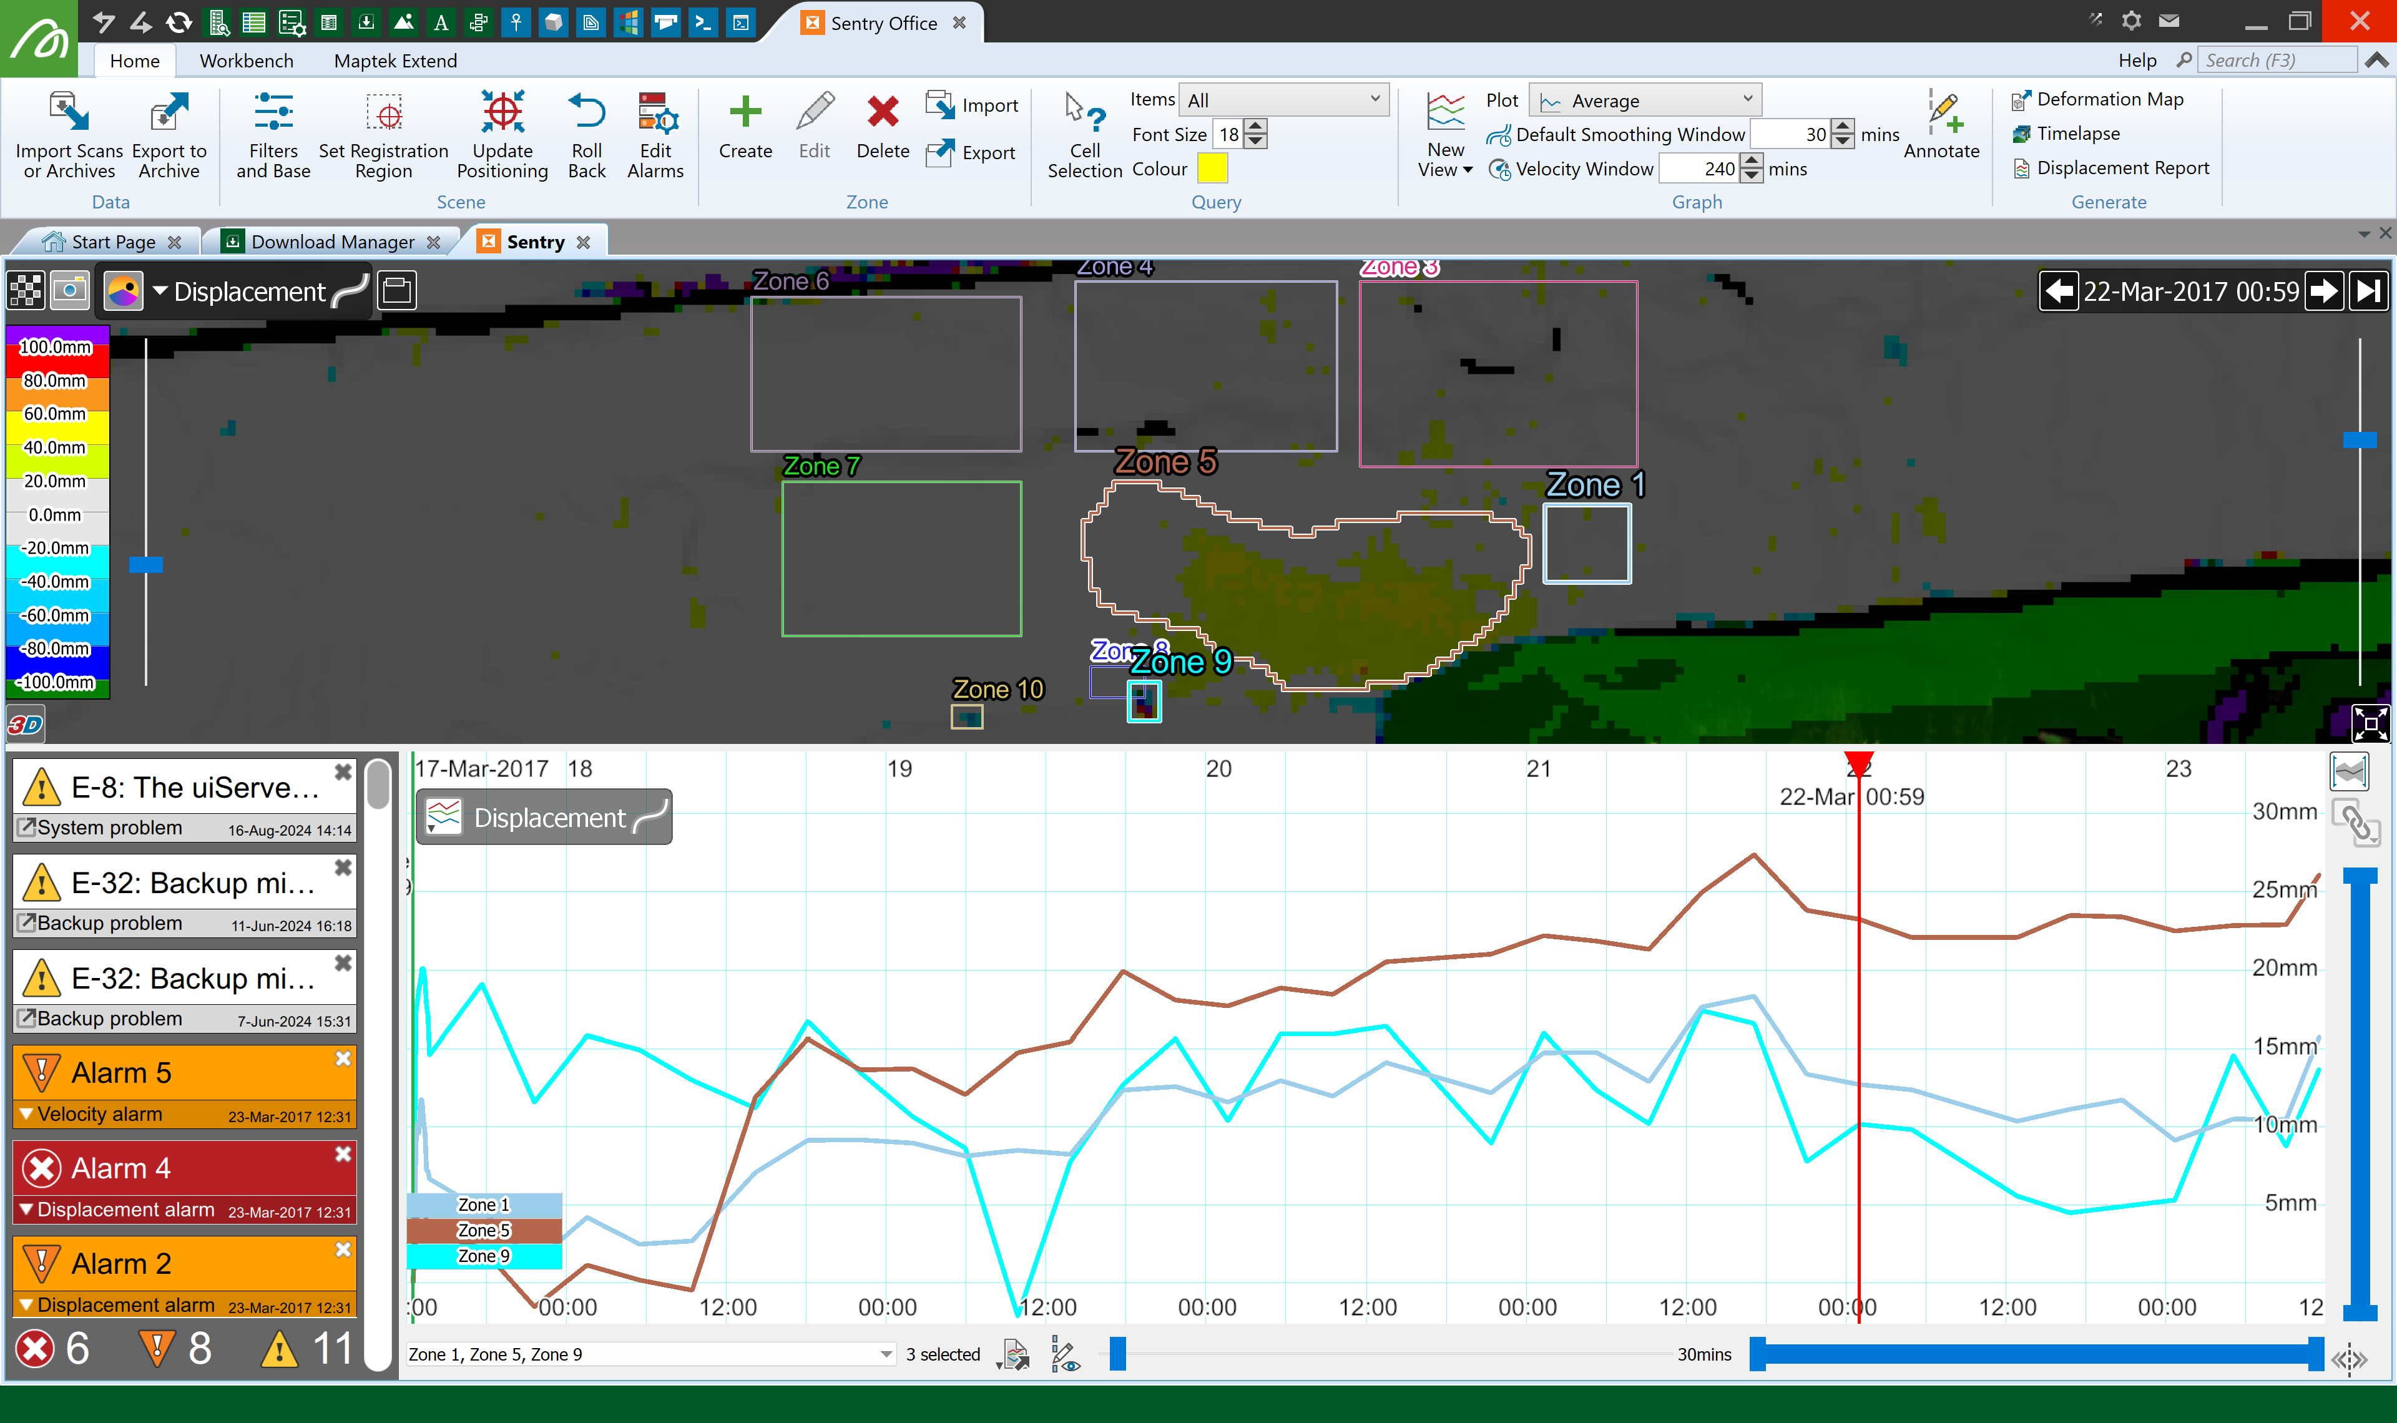This screenshot has height=1423, width=2397.
Task: Create a new zone
Action: click(x=745, y=127)
